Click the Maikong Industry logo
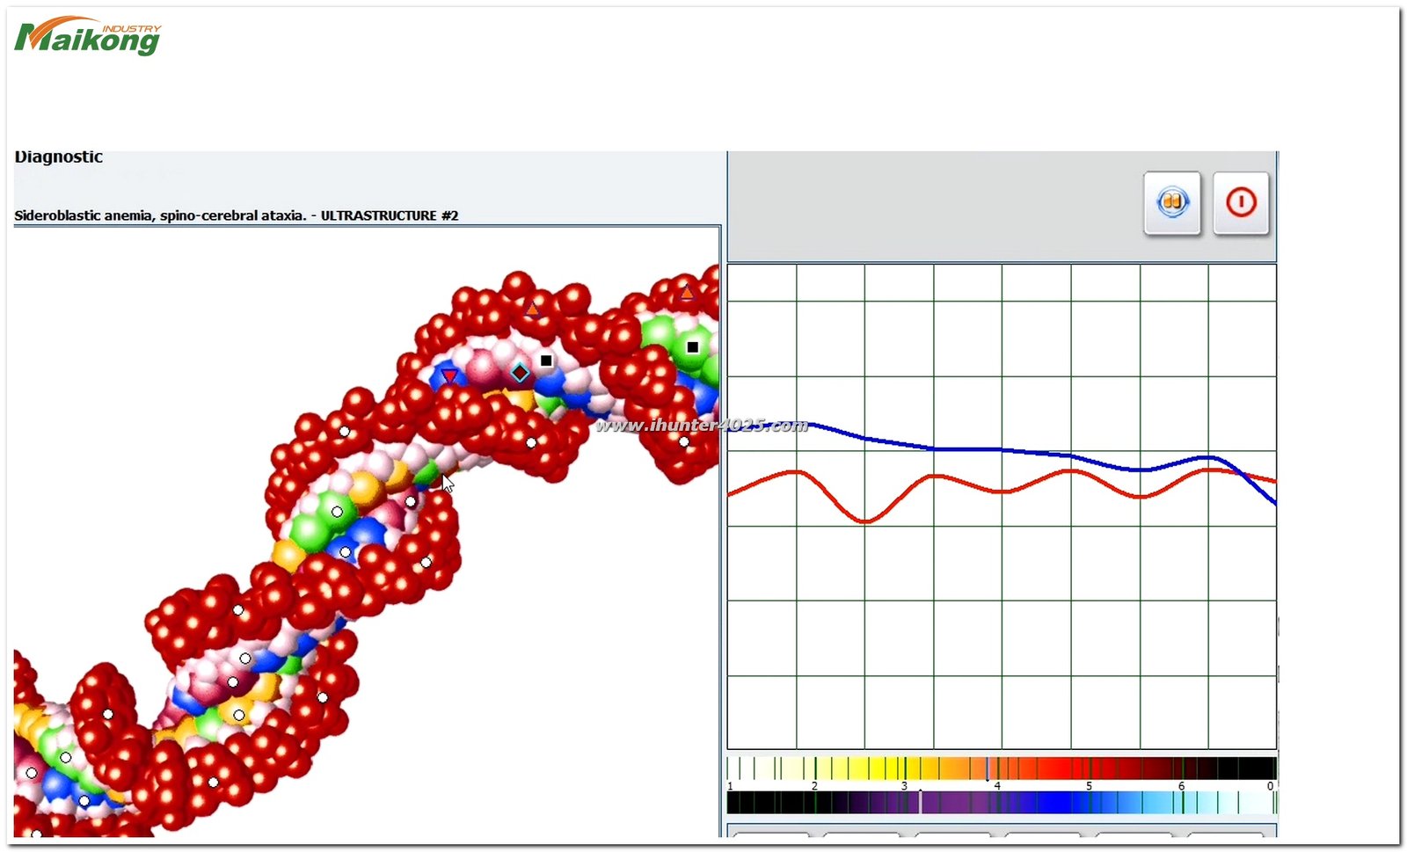 pos(88,37)
